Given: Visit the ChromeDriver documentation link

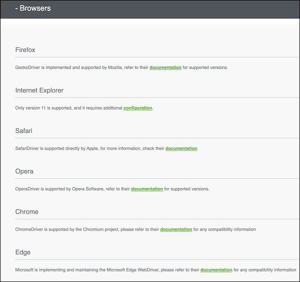Looking at the screenshot, I should click(176, 229).
